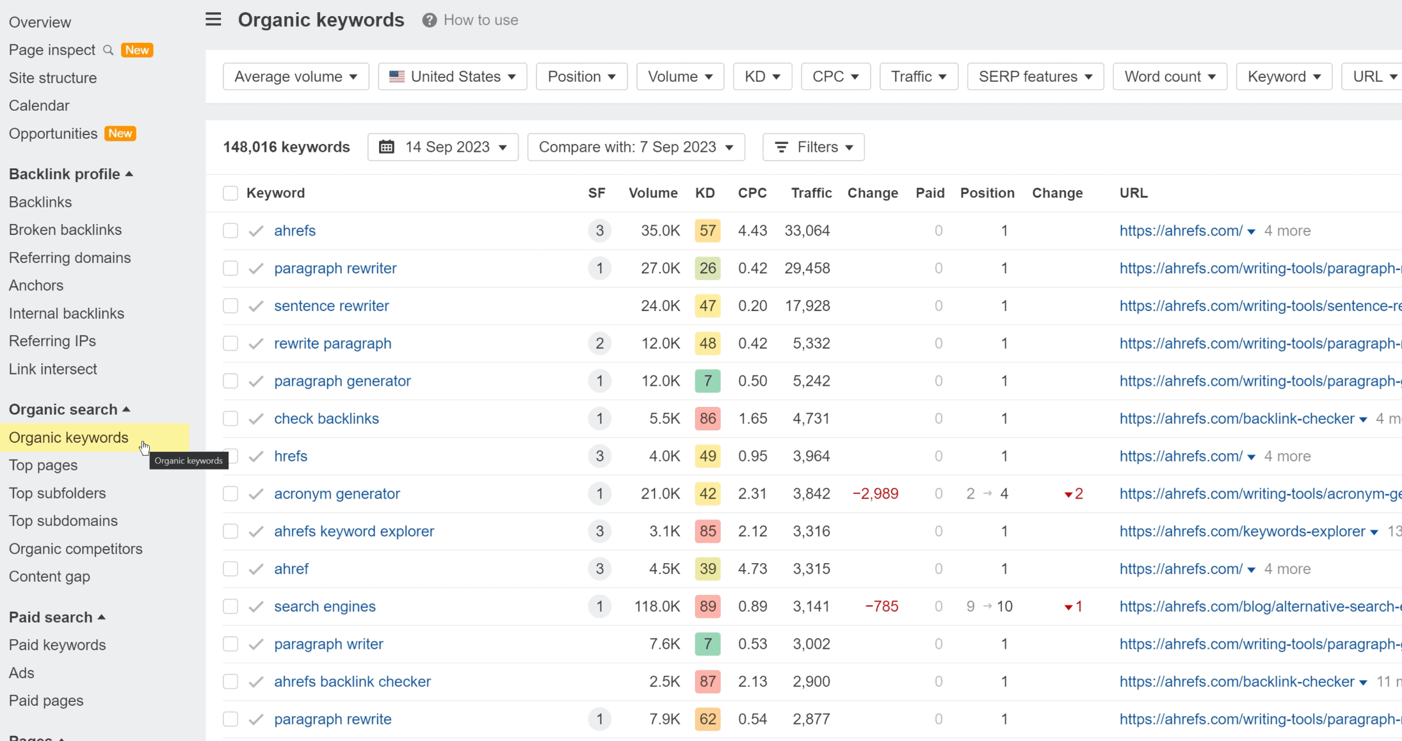
Task: Click the checkmark icon for ahref row
Action: pyautogui.click(x=256, y=570)
